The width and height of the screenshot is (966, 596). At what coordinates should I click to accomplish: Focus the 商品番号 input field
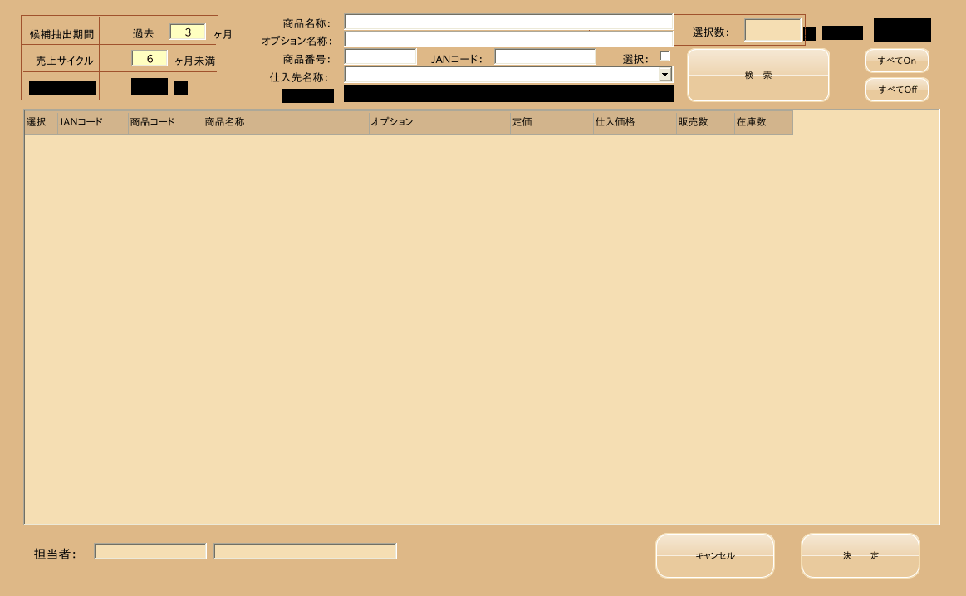pyautogui.click(x=380, y=57)
